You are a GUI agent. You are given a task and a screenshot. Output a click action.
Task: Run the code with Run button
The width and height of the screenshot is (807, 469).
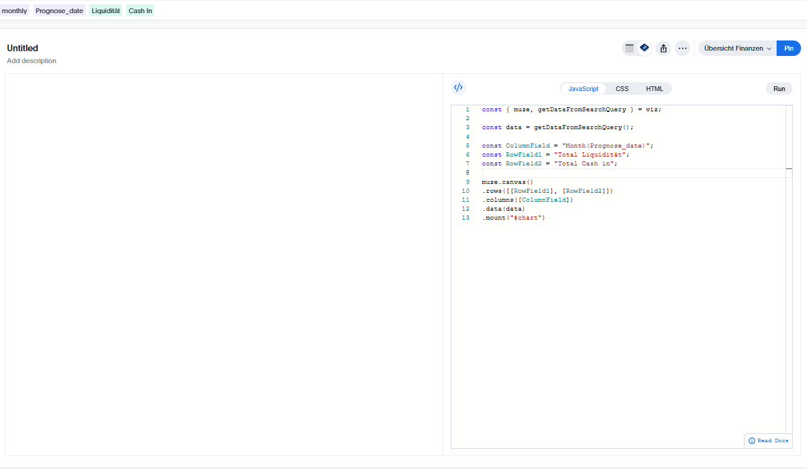click(779, 89)
